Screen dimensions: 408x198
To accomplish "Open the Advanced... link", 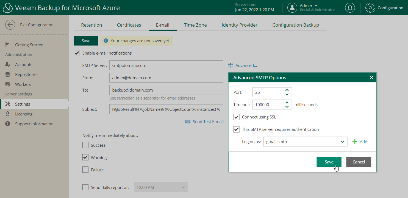I will pyautogui.click(x=246, y=65).
